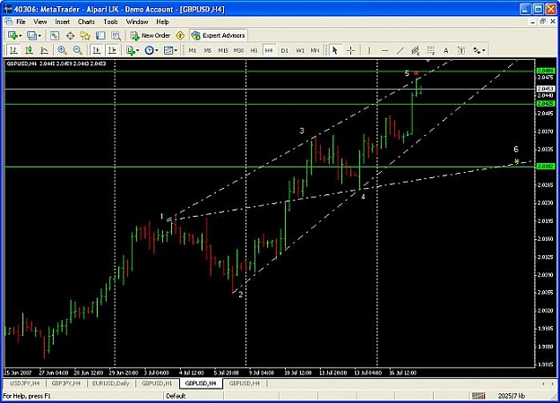Click the New Order button
Screen dimensions: 560x403
pyautogui.click(x=151, y=35)
